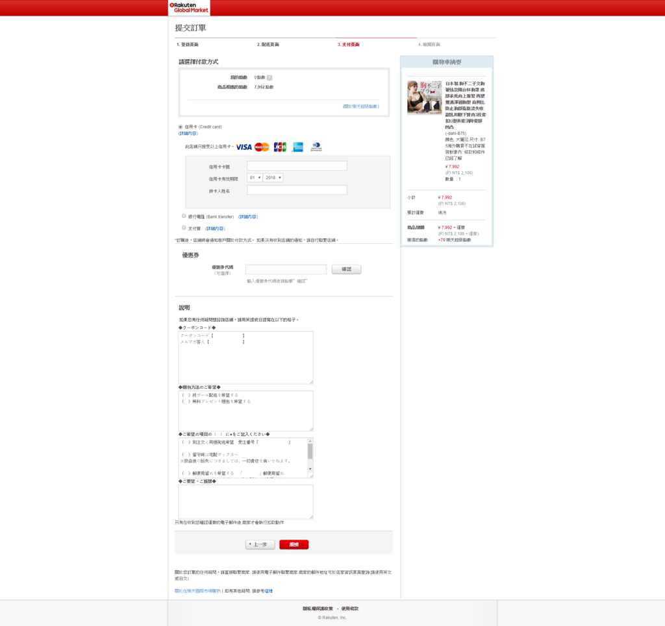Click the coupon code 確認 button
Screen dimensions: 665x626
[x=346, y=269]
